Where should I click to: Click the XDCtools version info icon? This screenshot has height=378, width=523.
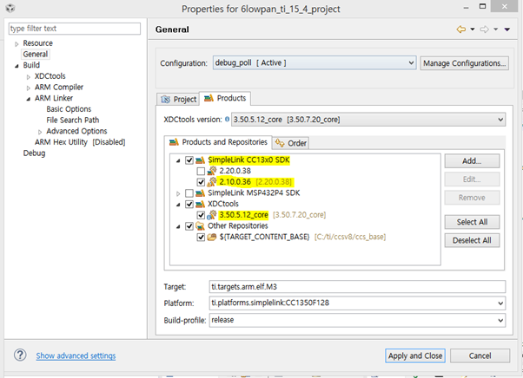(x=228, y=119)
